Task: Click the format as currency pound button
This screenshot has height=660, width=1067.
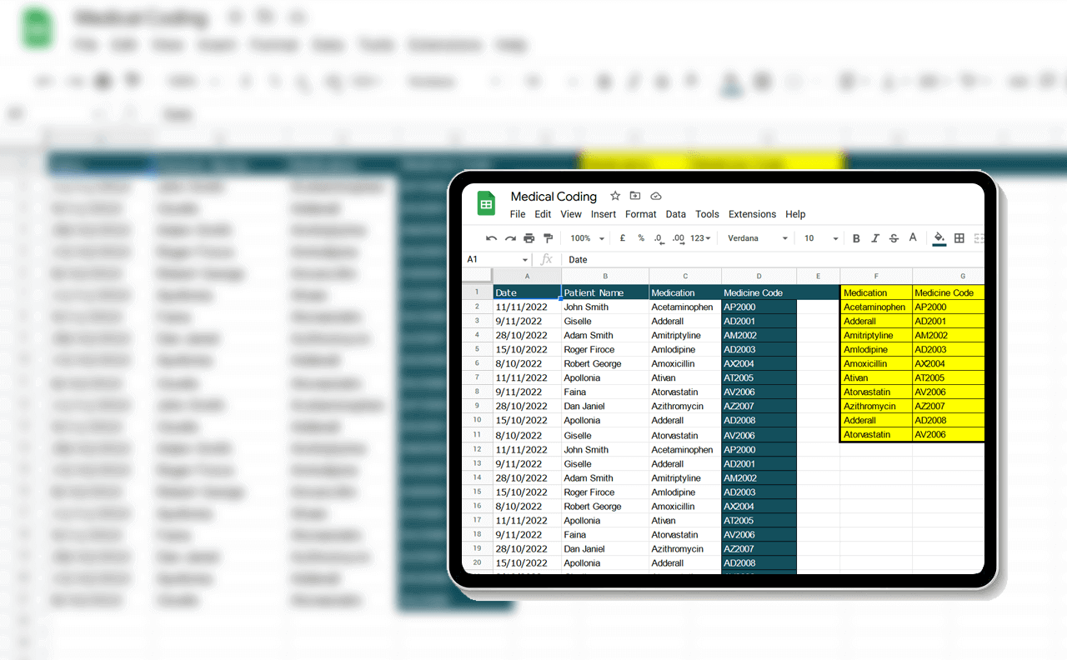Action: pos(622,238)
